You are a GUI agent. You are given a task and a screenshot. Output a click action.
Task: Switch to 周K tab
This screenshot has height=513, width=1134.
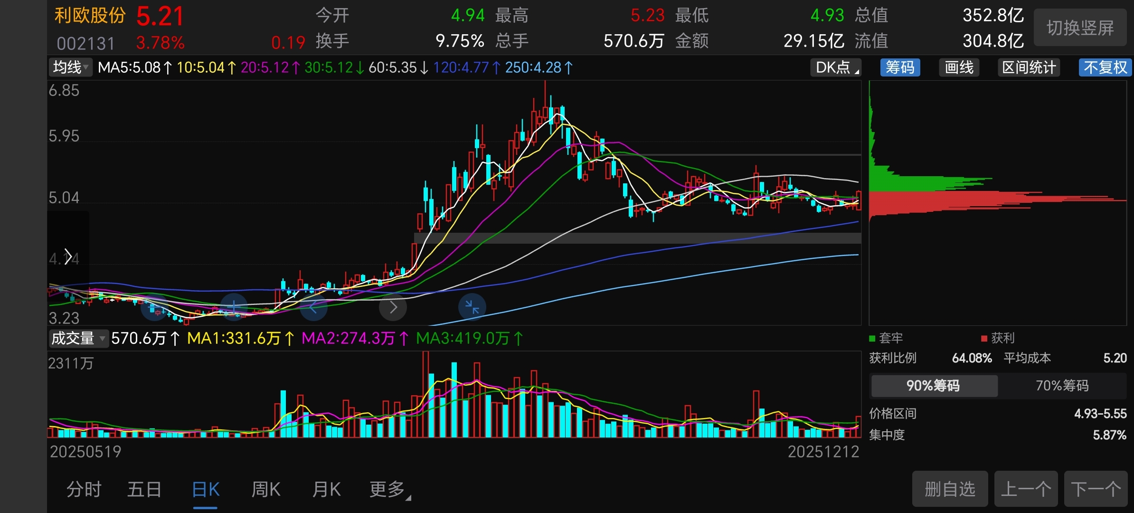tap(266, 489)
